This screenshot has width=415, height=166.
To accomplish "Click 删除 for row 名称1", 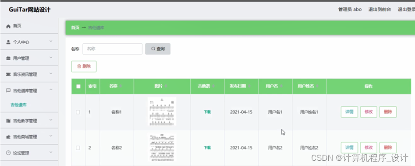I will 388,112.
